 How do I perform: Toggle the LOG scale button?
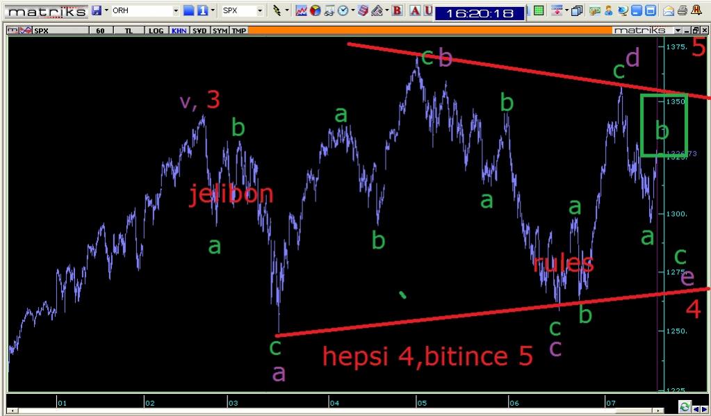click(x=156, y=31)
